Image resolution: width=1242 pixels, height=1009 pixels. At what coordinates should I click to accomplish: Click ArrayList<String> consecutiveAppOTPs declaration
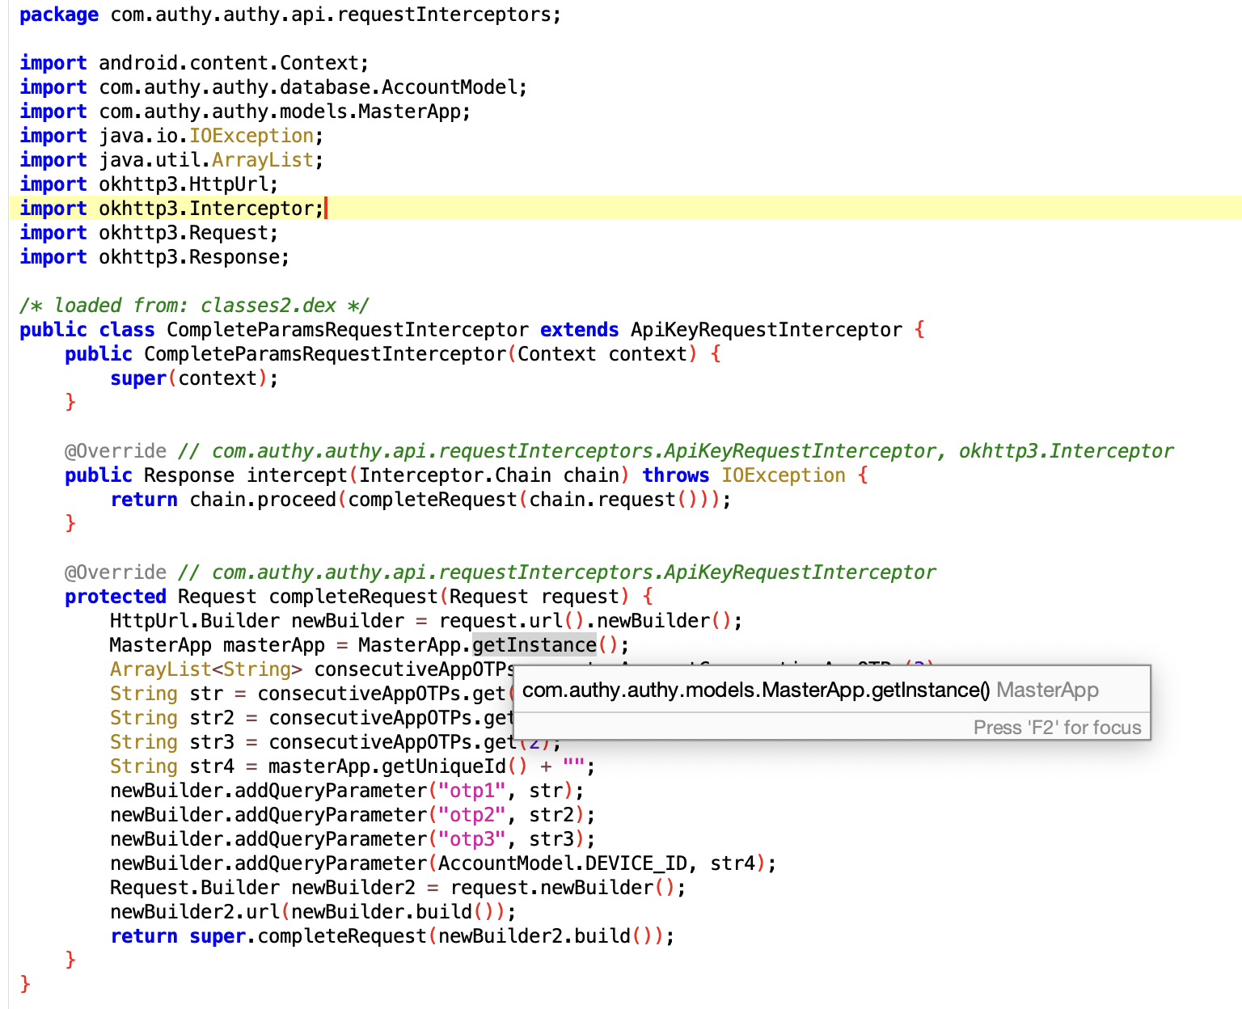[312, 669]
